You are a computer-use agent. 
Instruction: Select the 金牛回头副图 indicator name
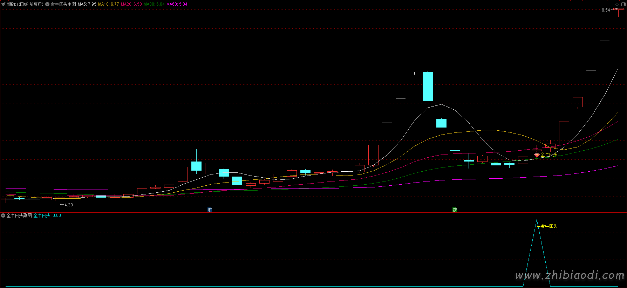coord(19,215)
